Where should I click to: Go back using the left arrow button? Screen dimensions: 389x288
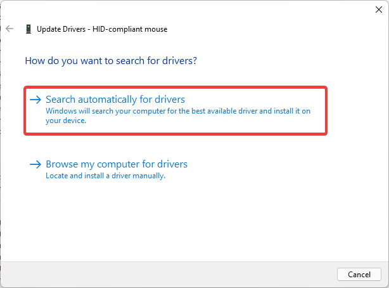(10, 29)
